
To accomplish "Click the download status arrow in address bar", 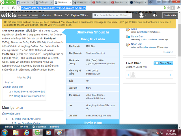I will click(x=173, y=8).
